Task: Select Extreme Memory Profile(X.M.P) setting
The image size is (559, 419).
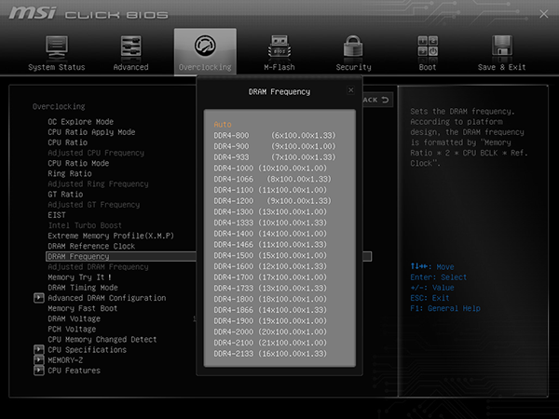Action: (x=111, y=236)
